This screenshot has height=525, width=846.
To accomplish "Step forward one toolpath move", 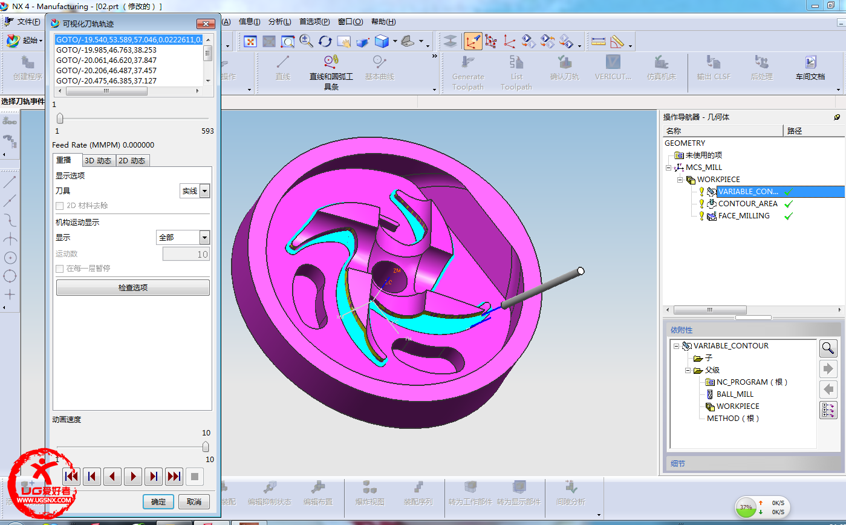I will (154, 477).
